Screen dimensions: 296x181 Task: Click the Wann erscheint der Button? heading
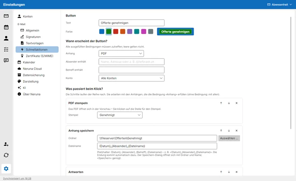click(86, 41)
